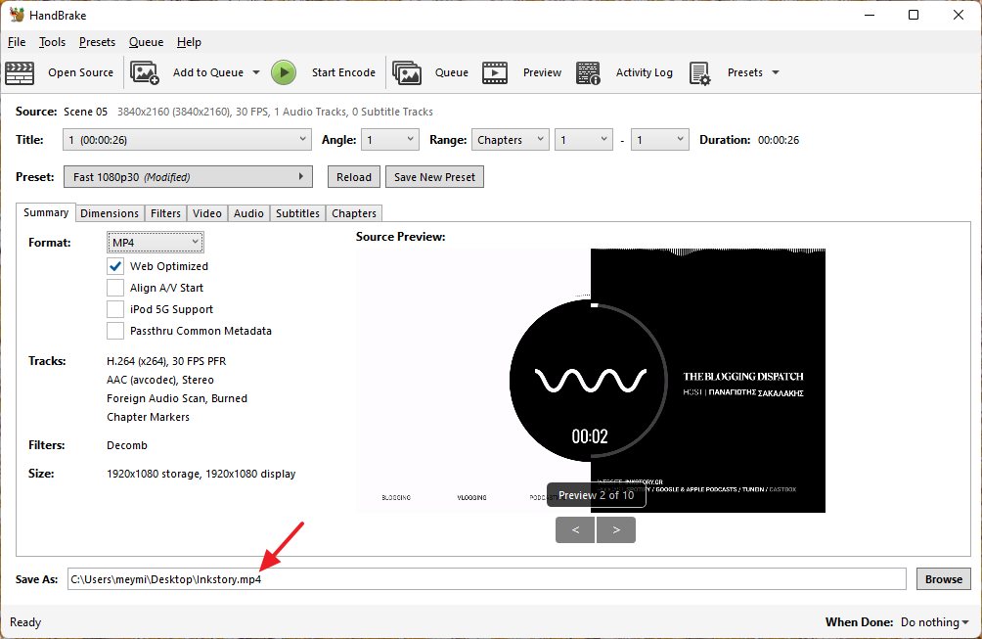Click the Browse button

click(943, 579)
